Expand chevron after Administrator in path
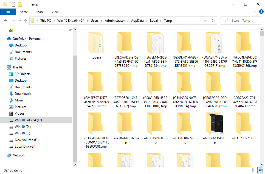This screenshot has height=174, width=265. 128,21
